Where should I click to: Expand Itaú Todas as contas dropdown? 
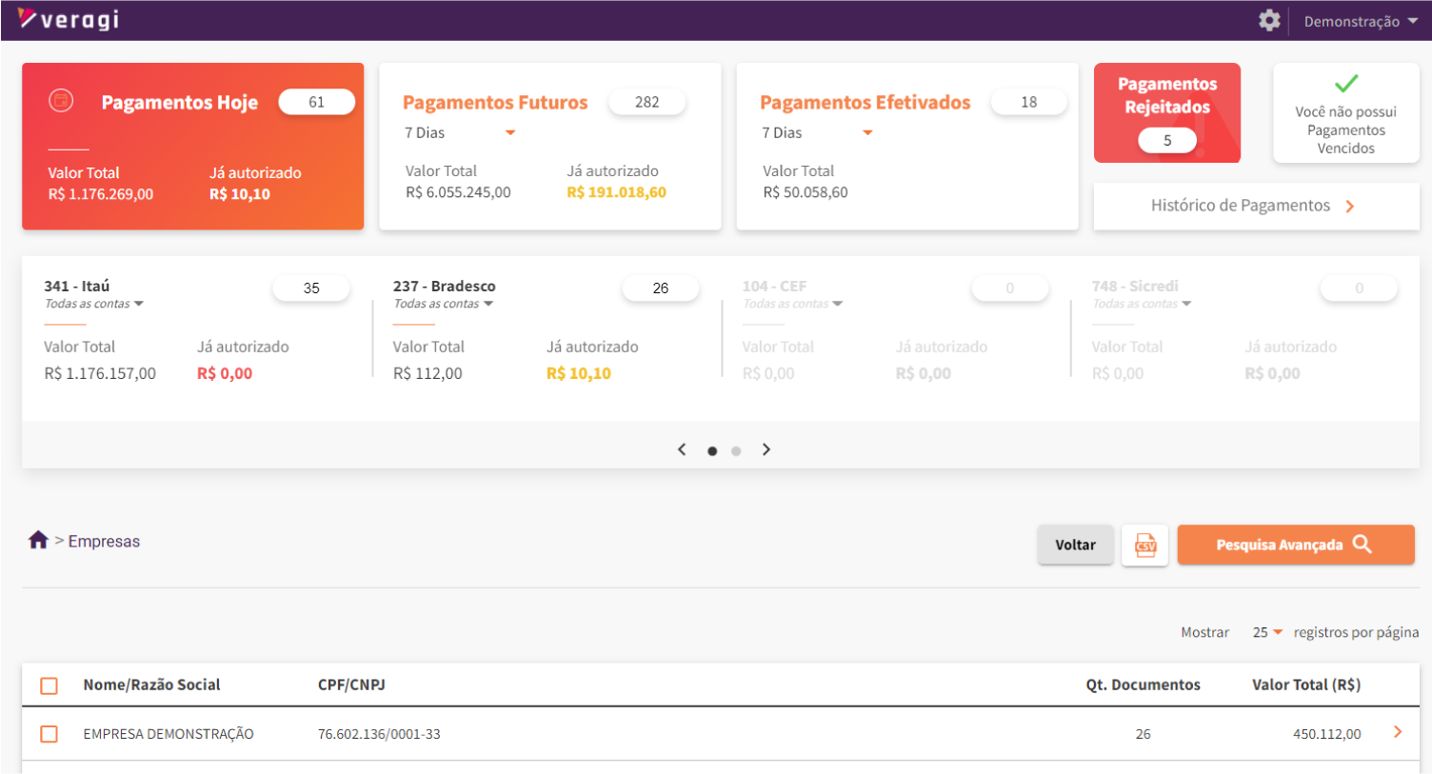94,304
